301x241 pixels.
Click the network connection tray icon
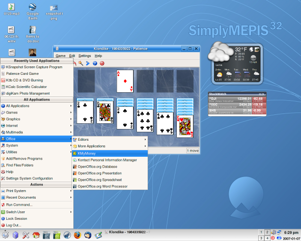click(279, 232)
